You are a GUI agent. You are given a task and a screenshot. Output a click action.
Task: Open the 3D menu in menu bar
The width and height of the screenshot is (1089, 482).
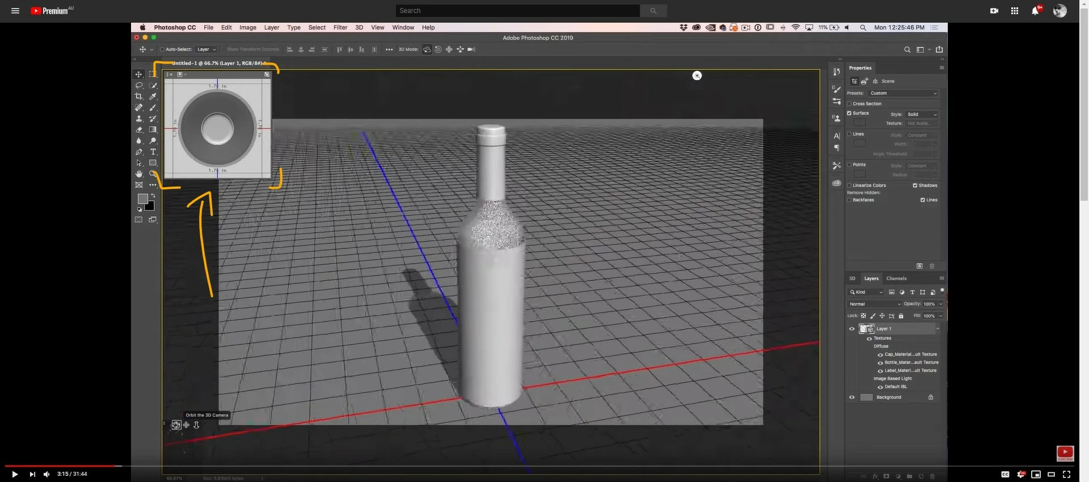click(x=359, y=27)
